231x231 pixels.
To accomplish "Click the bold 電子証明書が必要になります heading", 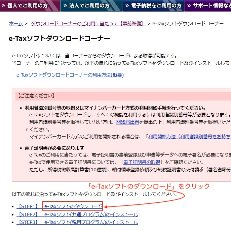I will click(54, 148).
